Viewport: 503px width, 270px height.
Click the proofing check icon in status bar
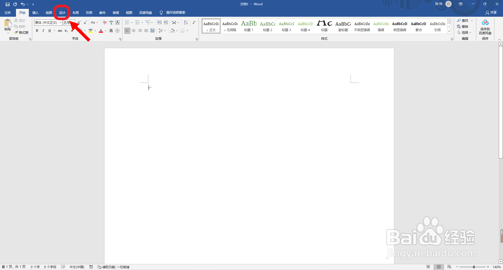63,267
